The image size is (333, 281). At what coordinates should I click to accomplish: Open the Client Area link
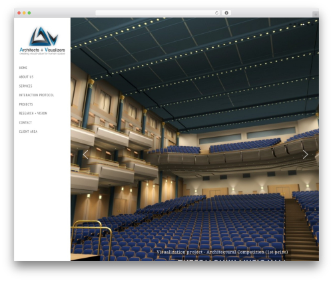tap(28, 132)
